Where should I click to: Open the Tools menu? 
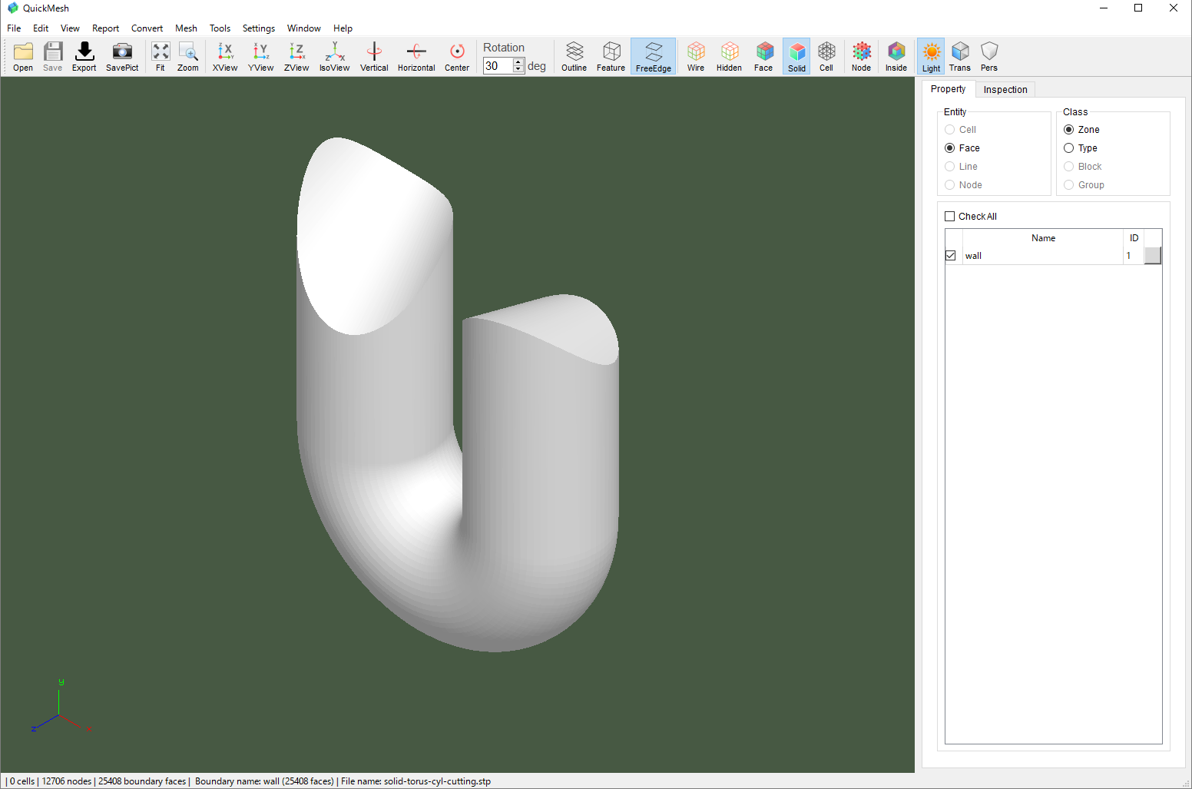pos(220,28)
